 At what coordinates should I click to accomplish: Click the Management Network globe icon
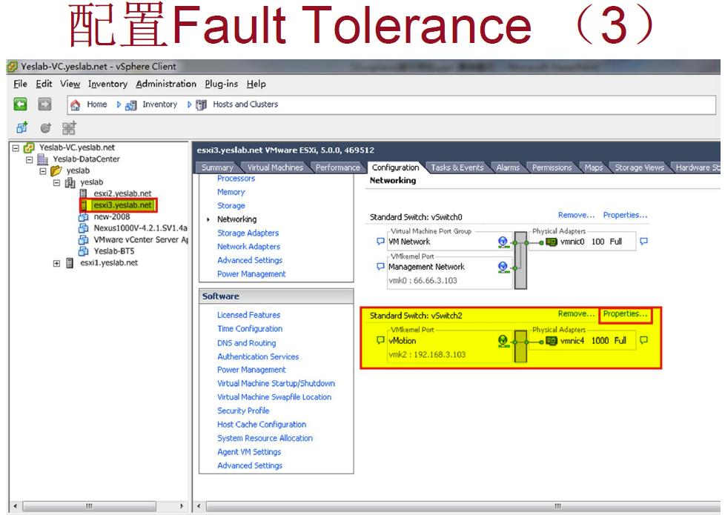(x=503, y=267)
